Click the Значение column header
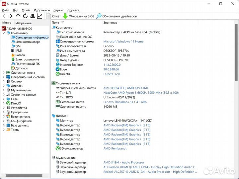Screen dimensions: 239x179 [x=110, y=23]
